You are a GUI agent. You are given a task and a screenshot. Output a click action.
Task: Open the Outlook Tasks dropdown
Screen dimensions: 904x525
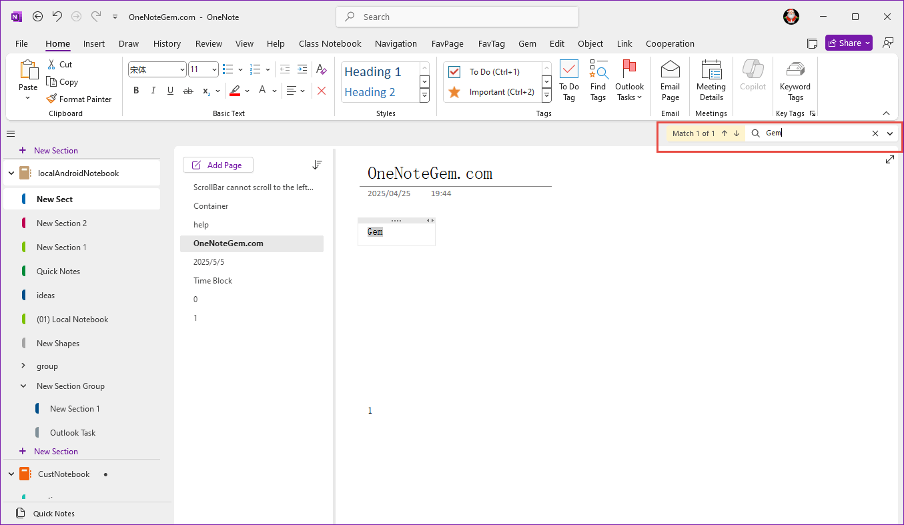(x=629, y=92)
